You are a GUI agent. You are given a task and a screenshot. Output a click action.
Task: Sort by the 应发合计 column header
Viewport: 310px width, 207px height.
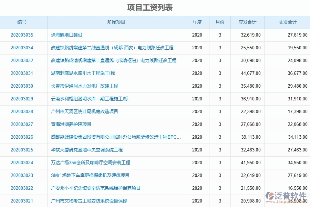coord(247,22)
